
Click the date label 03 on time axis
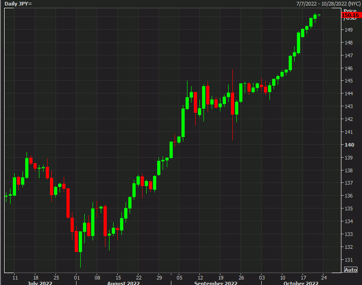tap(262, 278)
